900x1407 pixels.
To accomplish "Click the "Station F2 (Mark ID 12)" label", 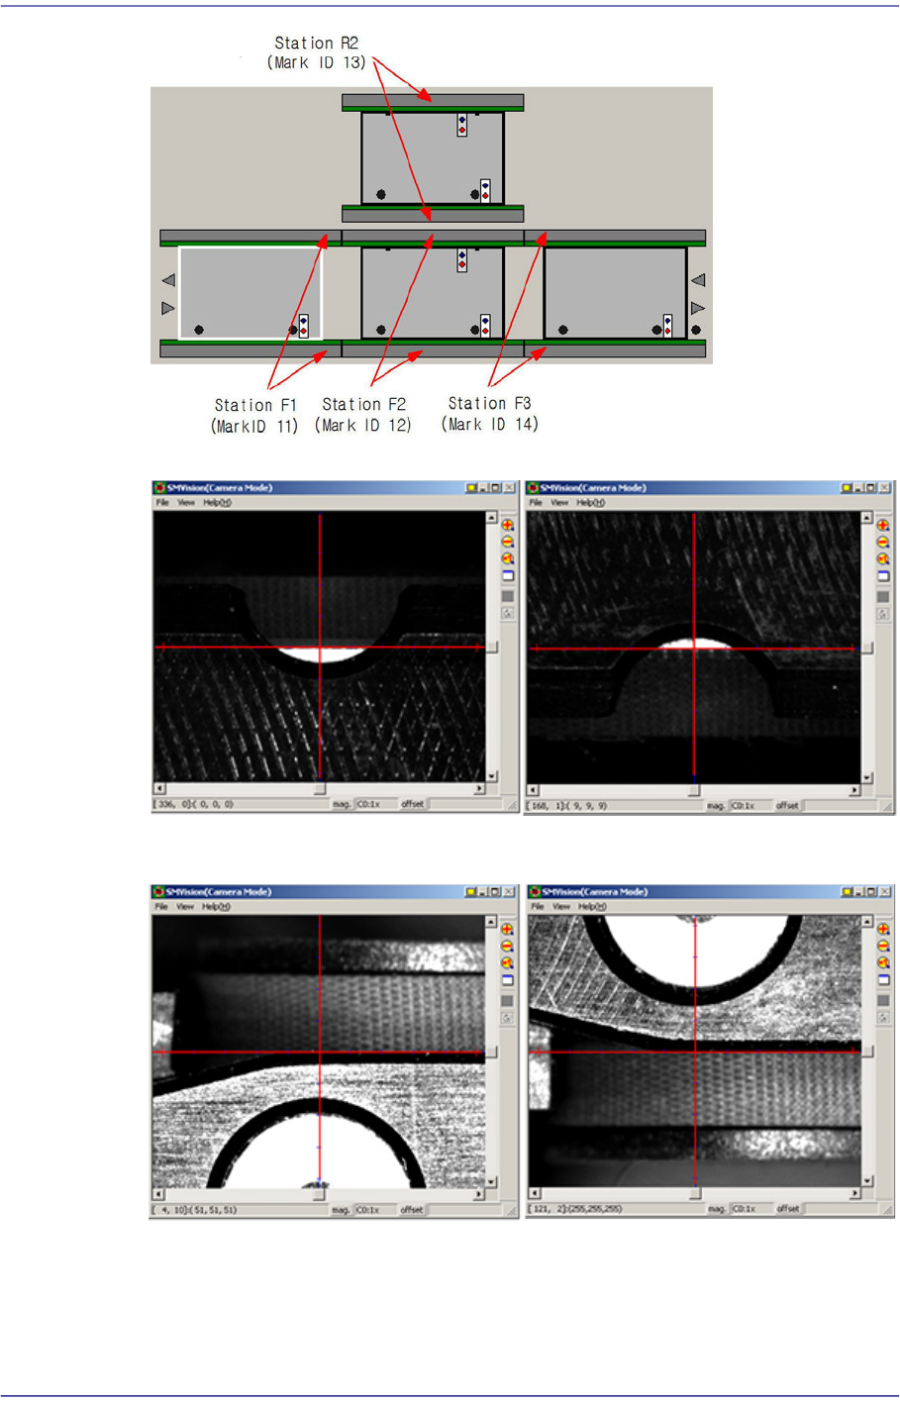I will 363,415.
